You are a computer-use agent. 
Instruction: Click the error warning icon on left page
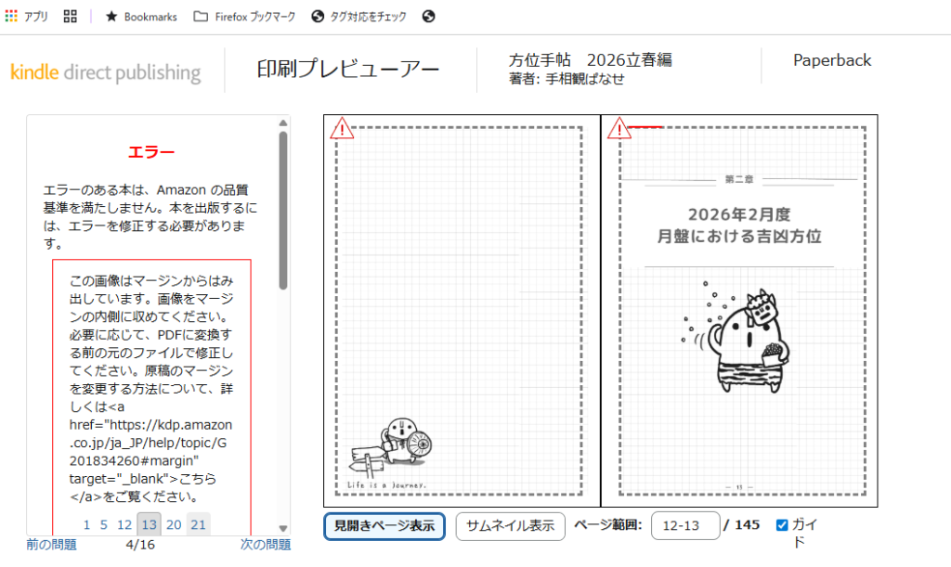point(343,128)
